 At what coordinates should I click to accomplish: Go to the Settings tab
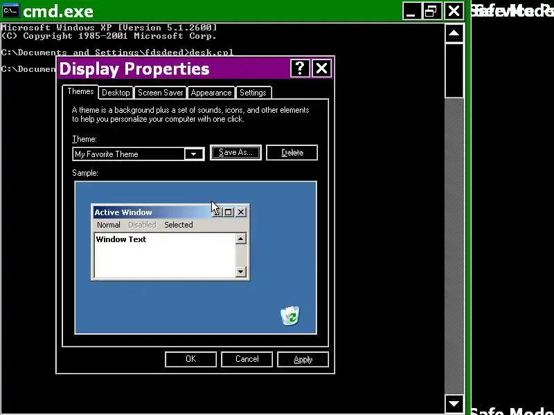tap(253, 93)
